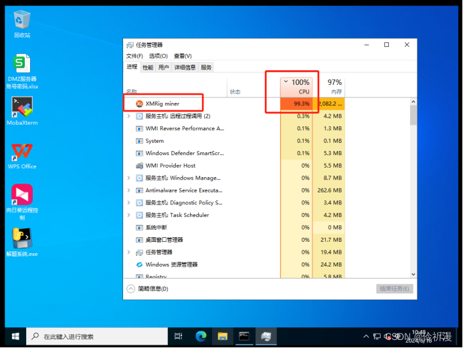Launch Microsoft Edge from the taskbar

pyautogui.click(x=201, y=336)
